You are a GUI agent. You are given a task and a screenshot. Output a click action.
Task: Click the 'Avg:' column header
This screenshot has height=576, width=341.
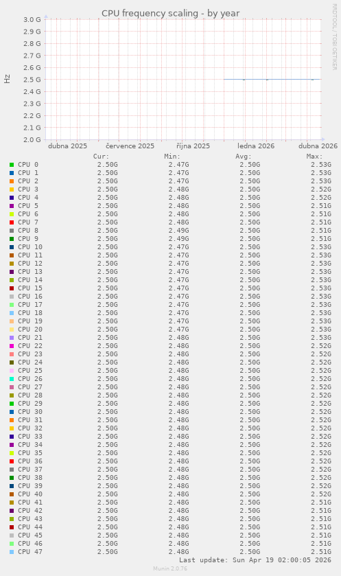244,157
